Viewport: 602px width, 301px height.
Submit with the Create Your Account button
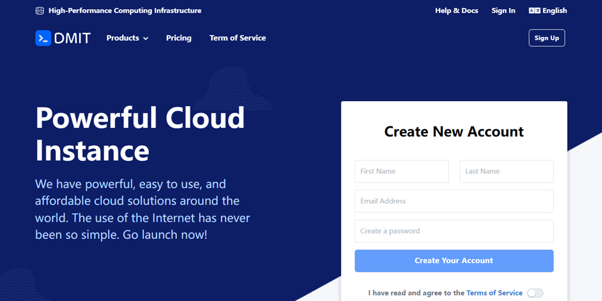coord(454,261)
